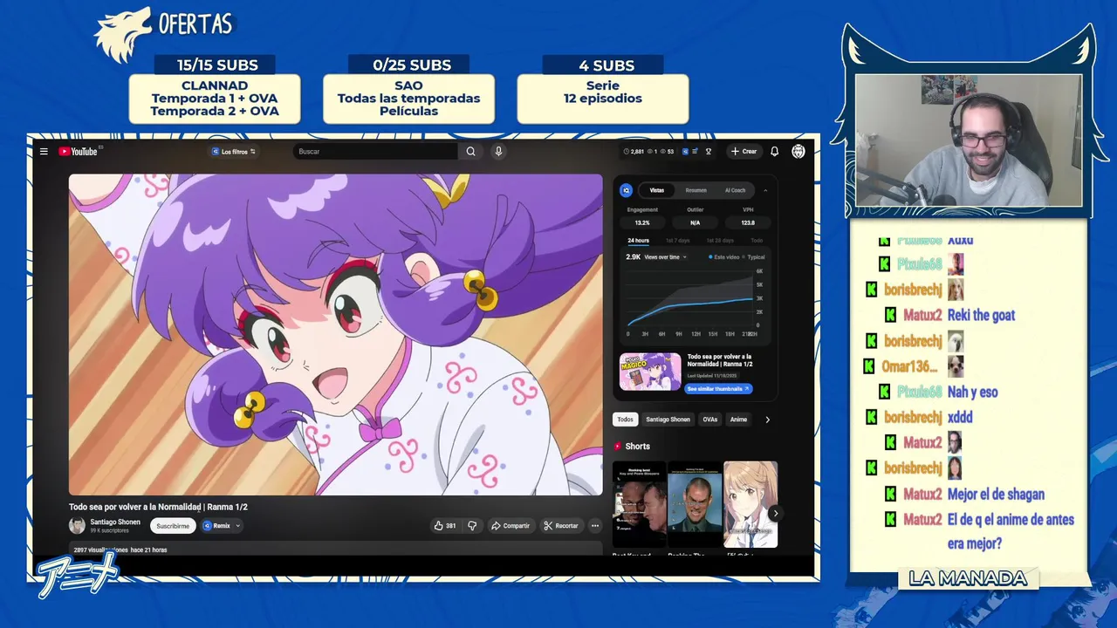Viewport: 1117px width, 628px height.
Task: Select the Todo range tab
Action: 757,240
